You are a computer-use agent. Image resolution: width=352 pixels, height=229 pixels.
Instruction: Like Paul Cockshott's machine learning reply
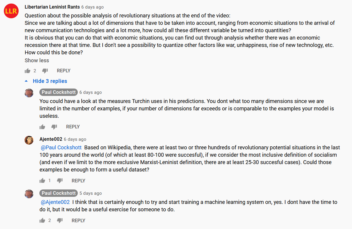tap(42, 220)
